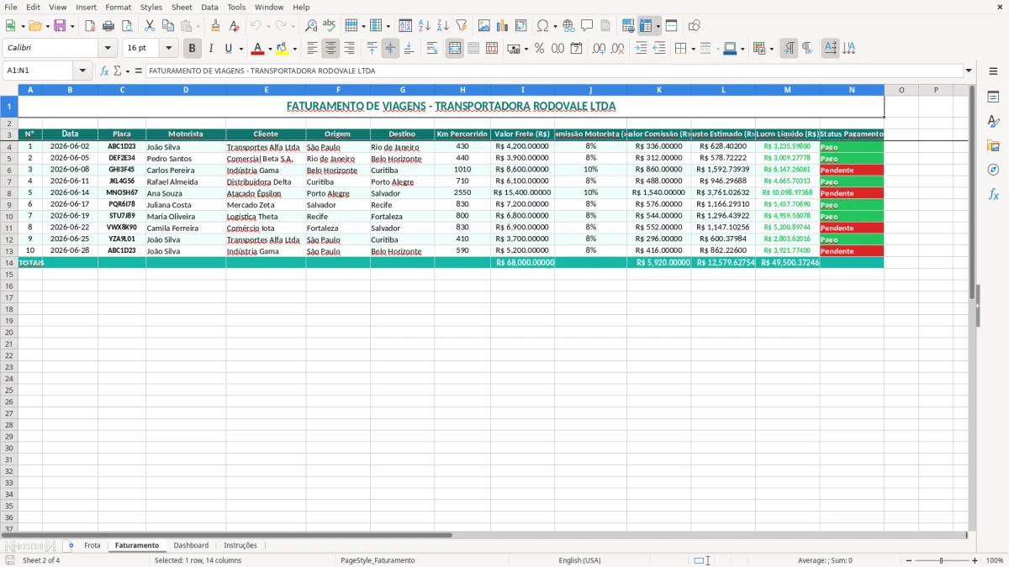Image resolution: width=1009 pixels, height=567 pixels.
Task: Insert a chart from toolbar
Action: [x=502, y=26]
